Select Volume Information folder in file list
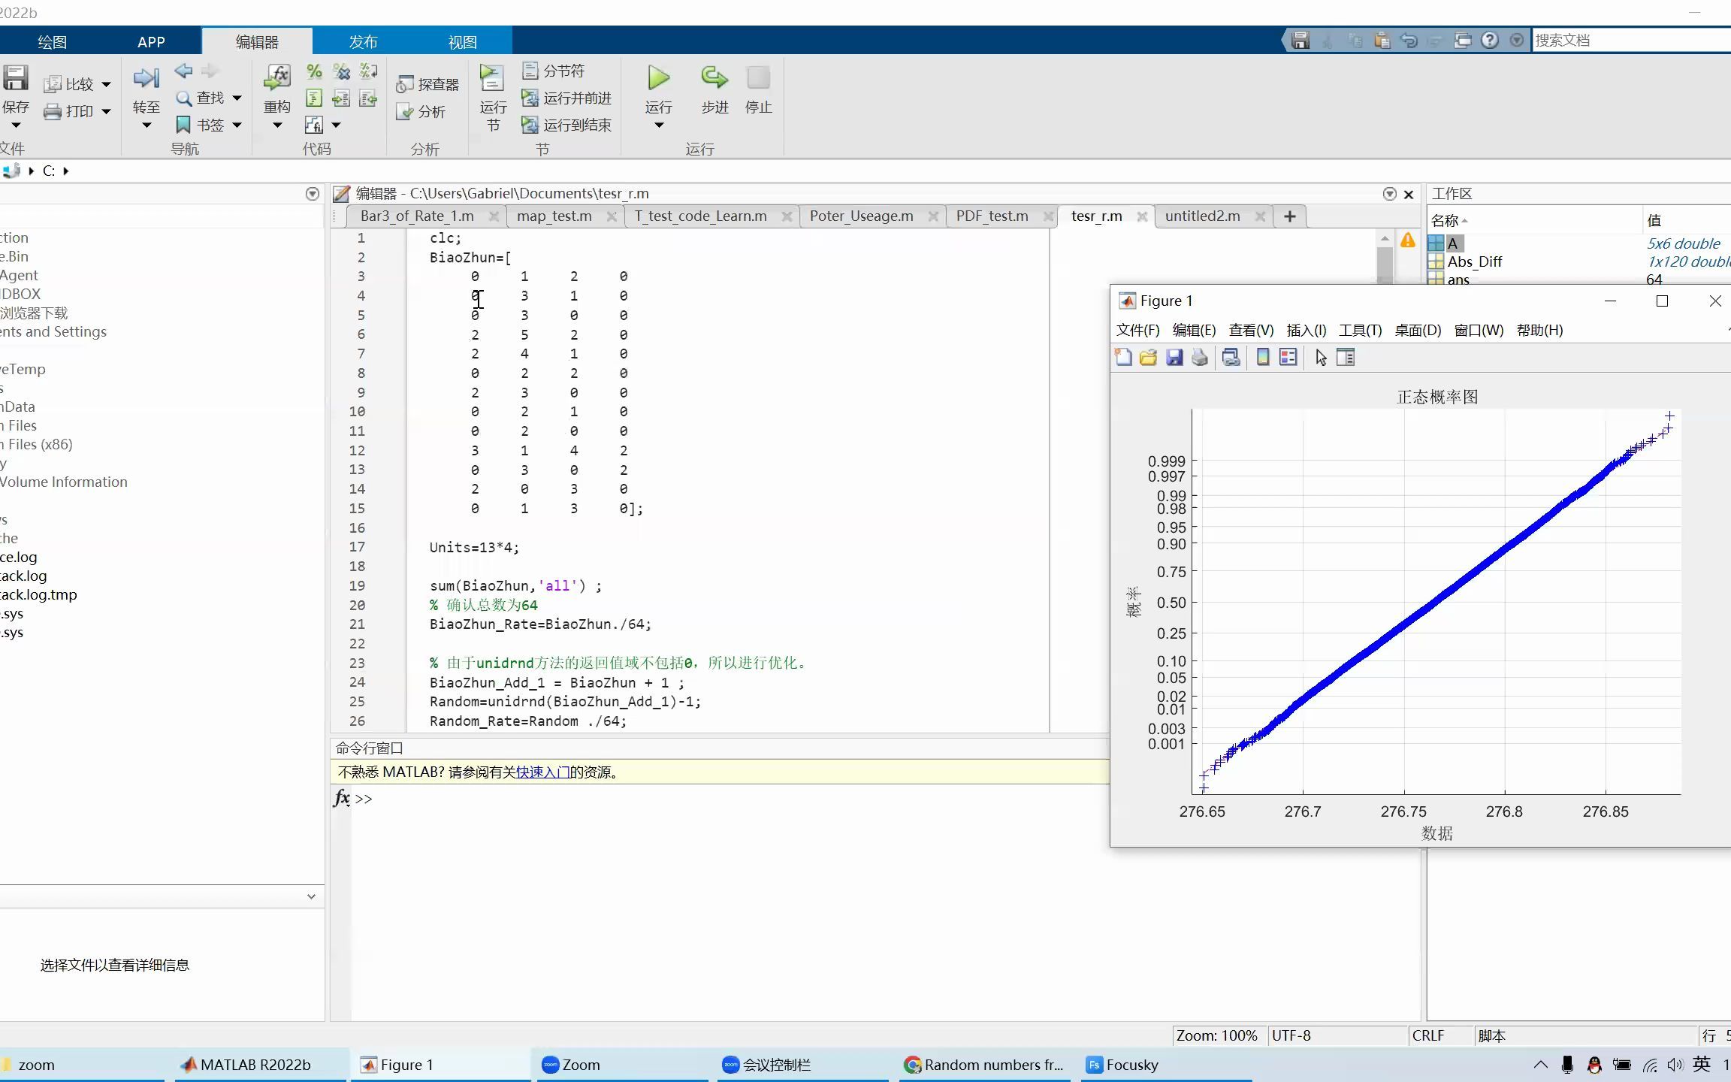1731x1082 pixels. point(64,482)
